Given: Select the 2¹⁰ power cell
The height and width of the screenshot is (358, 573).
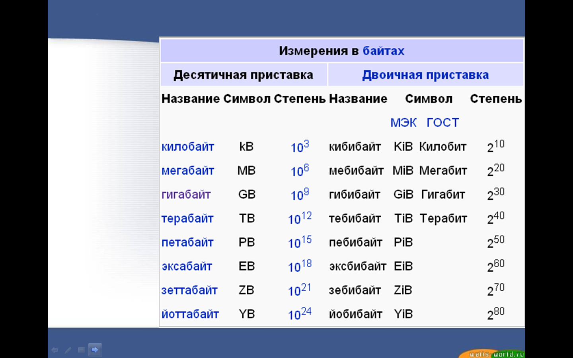Looking at the screenshot, I should 496,147.
